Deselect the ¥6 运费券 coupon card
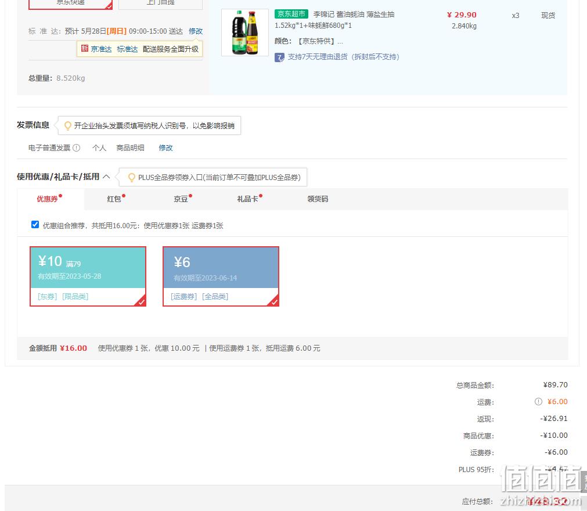The image size is (587, 511). click(221, 276)
